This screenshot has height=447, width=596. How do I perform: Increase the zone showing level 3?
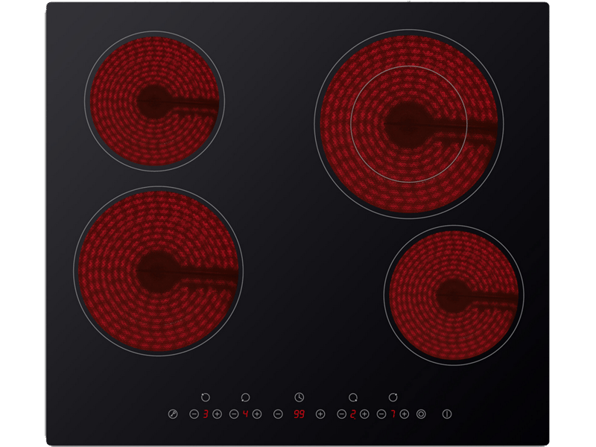pos(217,414)
